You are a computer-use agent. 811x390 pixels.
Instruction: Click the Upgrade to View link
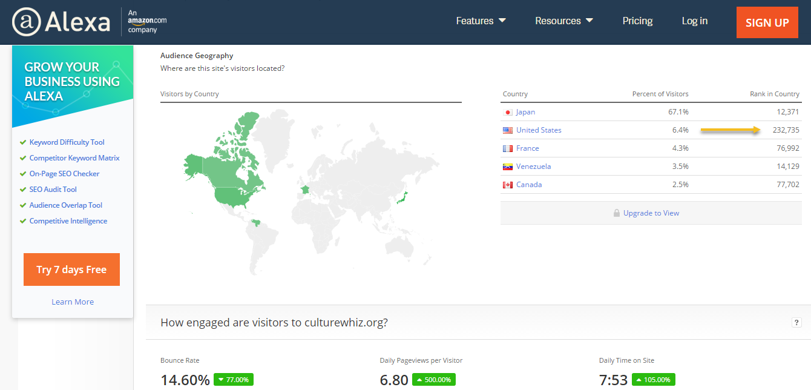[651, 213]
